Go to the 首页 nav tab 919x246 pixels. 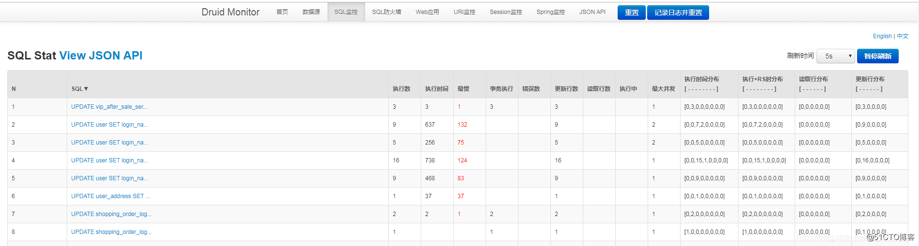pyautogui.click(x=282, y=12)
